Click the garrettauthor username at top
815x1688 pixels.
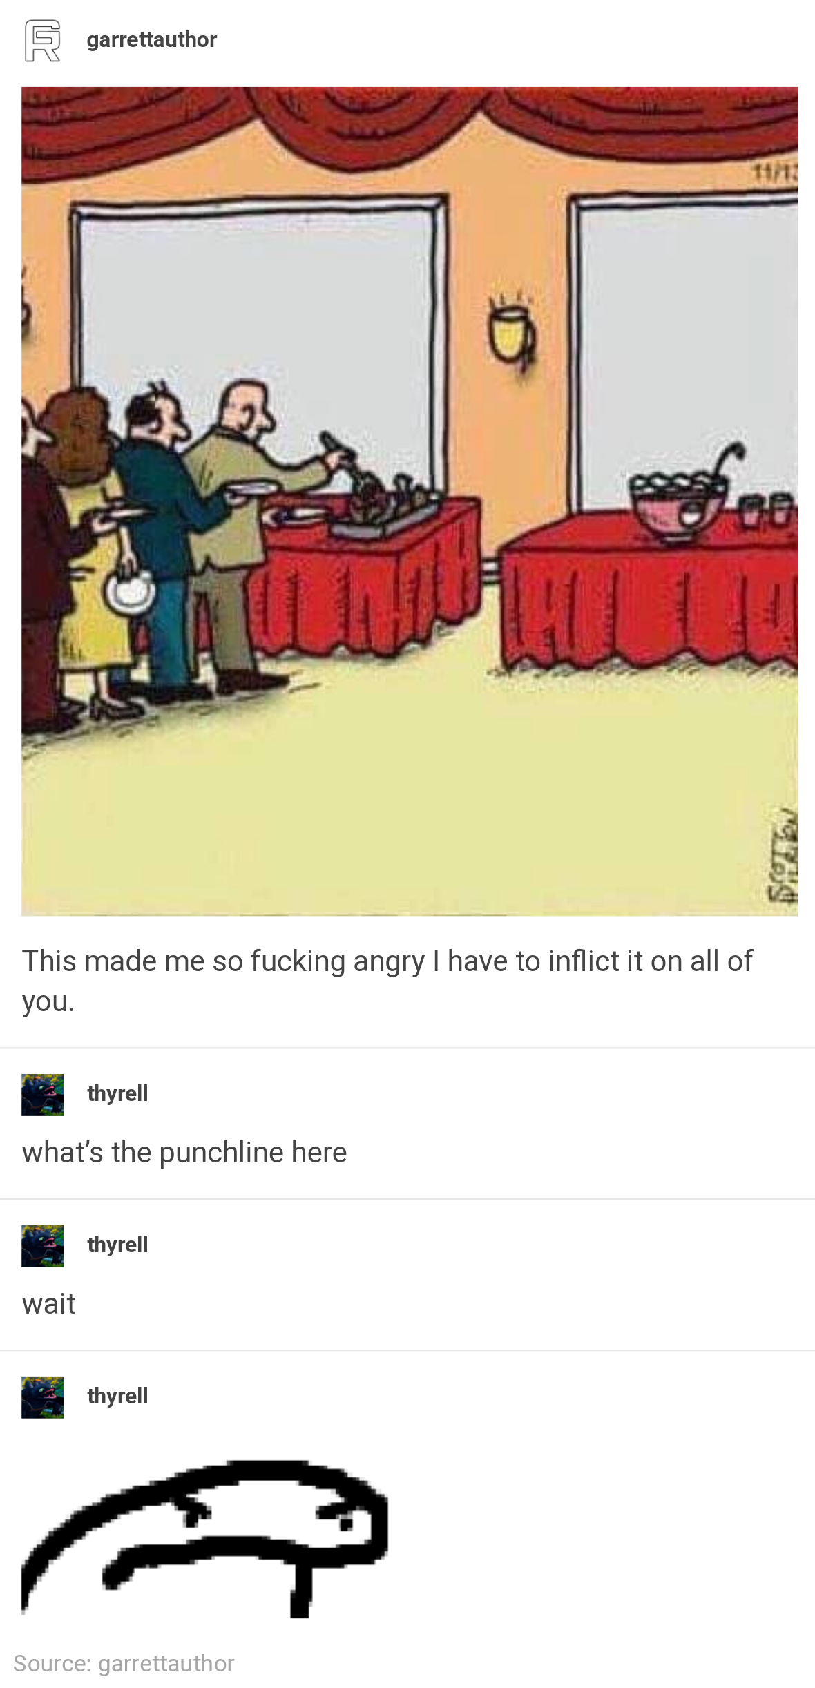point(152,40)
